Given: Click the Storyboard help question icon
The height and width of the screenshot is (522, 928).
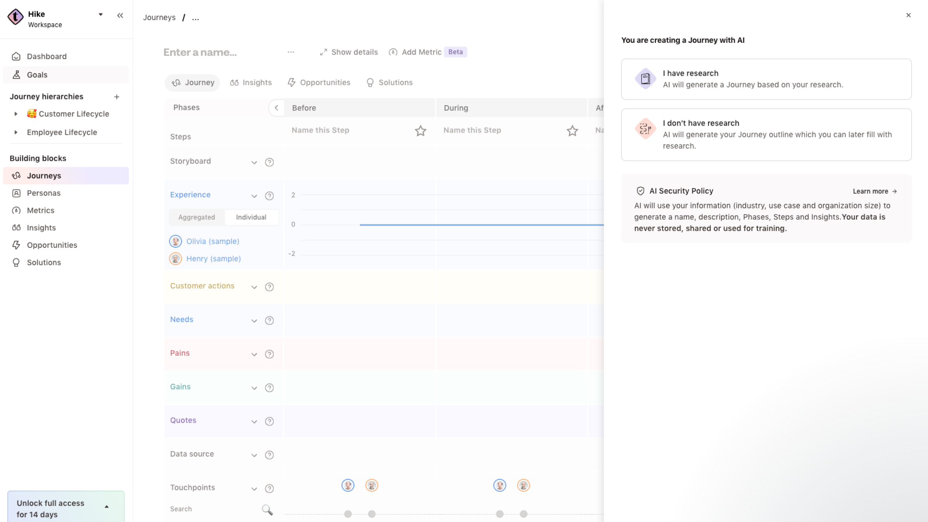Looking at the screenshot, I should point(269,162).
